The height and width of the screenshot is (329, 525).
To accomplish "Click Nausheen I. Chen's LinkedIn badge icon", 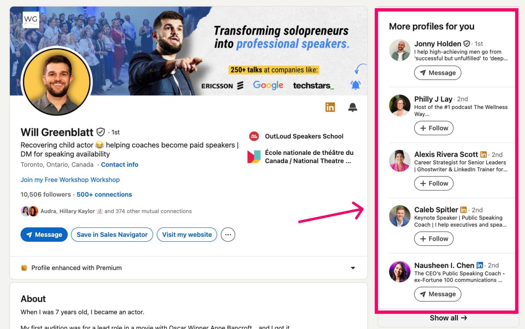I will pyautogui.click(x=480, y=265).
